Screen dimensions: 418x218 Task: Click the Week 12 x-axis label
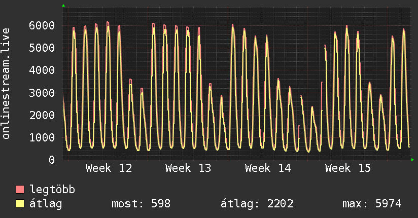pos(109,168)
